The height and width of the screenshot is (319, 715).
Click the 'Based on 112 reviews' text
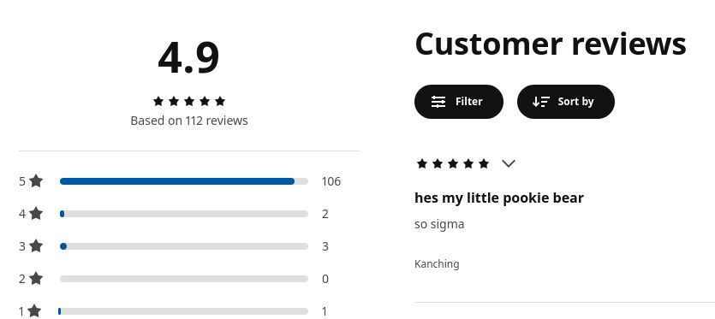click(189, 121)
